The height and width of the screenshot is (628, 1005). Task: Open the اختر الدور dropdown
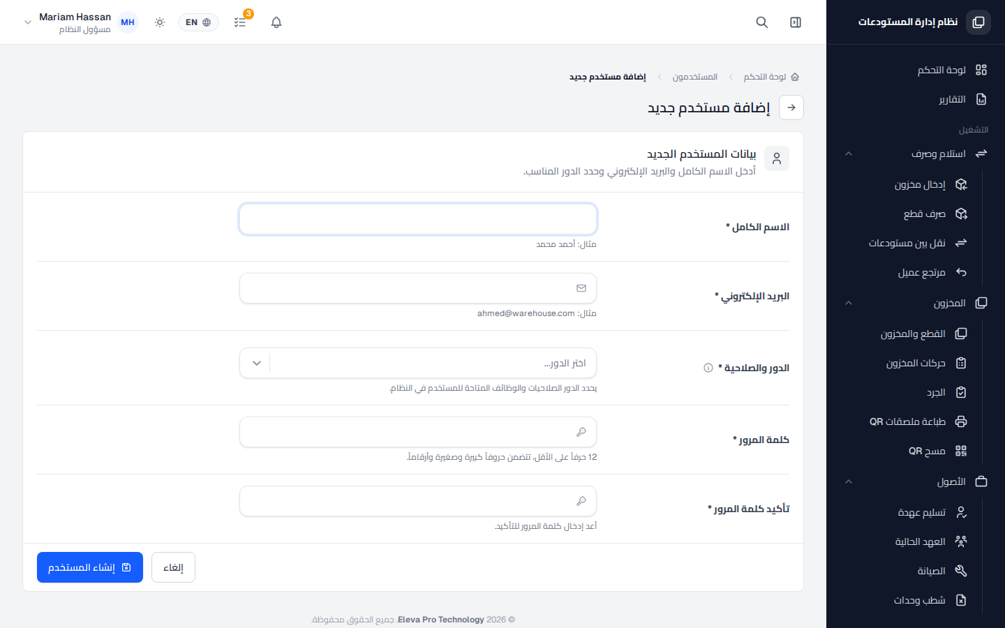(x=418, y=363)
